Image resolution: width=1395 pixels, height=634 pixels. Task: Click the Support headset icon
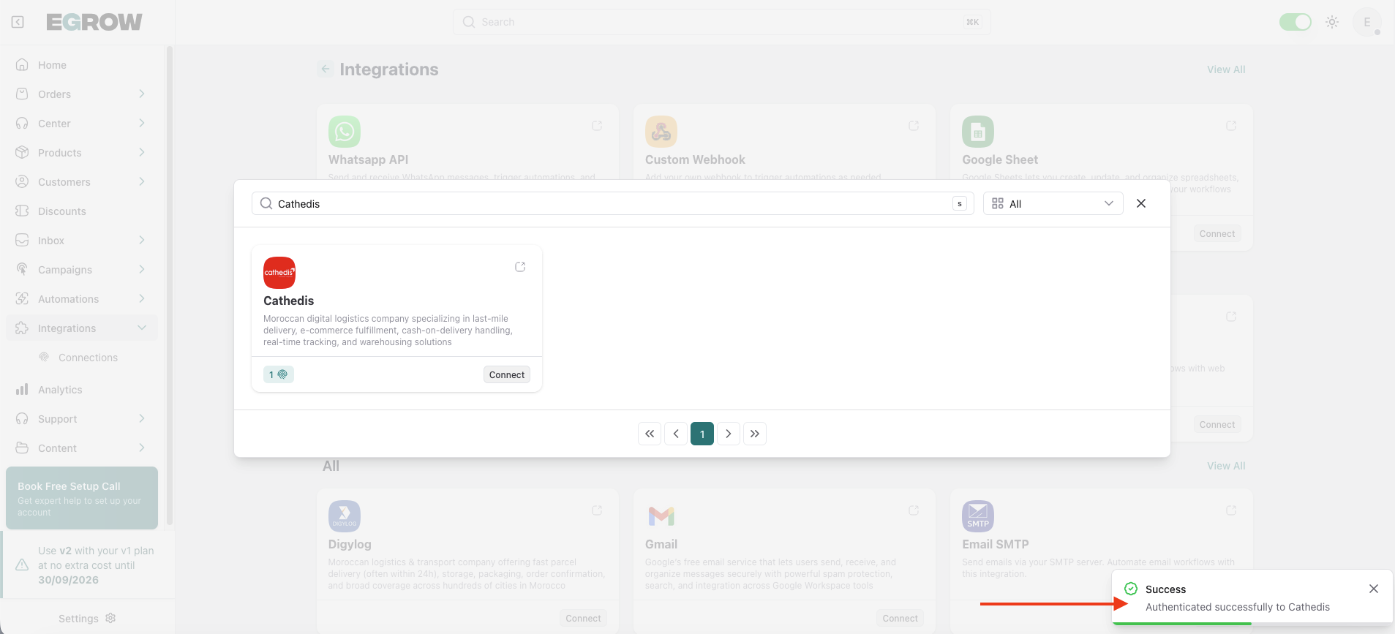22,418
